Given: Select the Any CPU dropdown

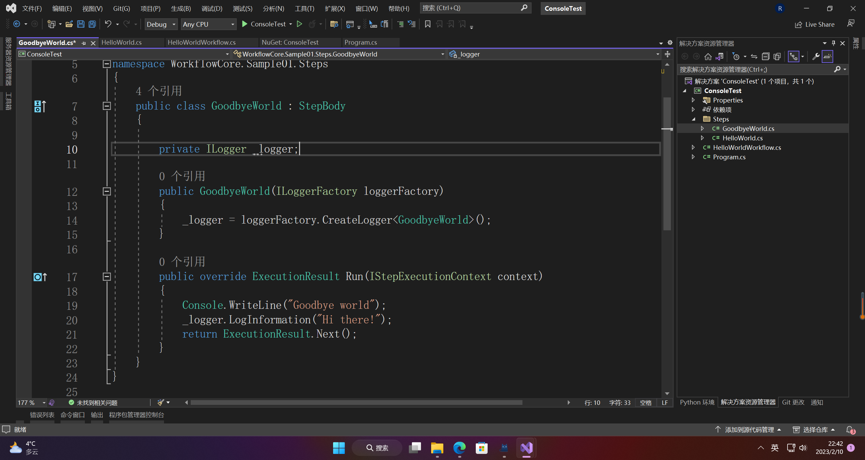Looking at the screenshot, I should pos(207,24).
